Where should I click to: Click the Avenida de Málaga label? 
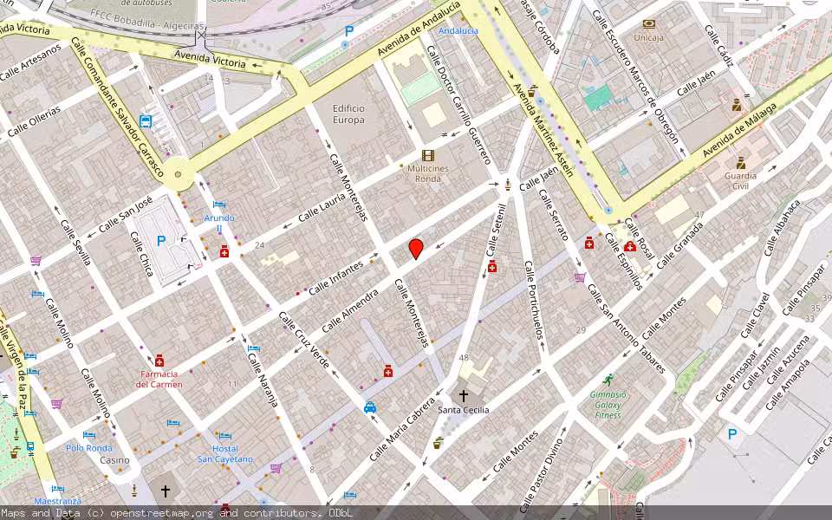pyautogui.click(x=740, y=129)
